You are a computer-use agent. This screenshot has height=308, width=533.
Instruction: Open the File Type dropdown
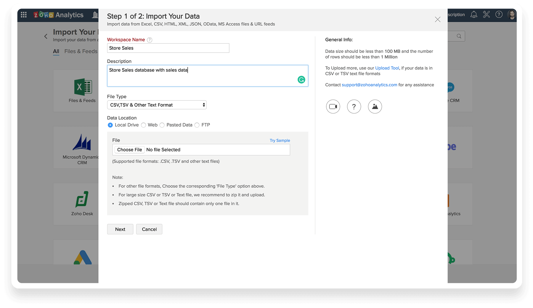coord(157,105)
